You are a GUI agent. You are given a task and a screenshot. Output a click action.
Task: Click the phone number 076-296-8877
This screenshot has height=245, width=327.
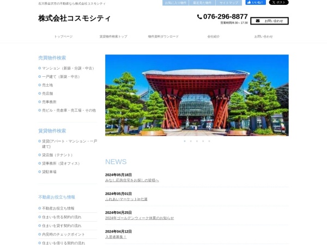[x=226, y=16]
